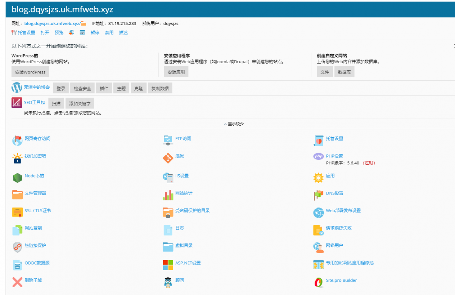Click the PHP设置 icon
The image size is (455, 295).
coord(318,157)
